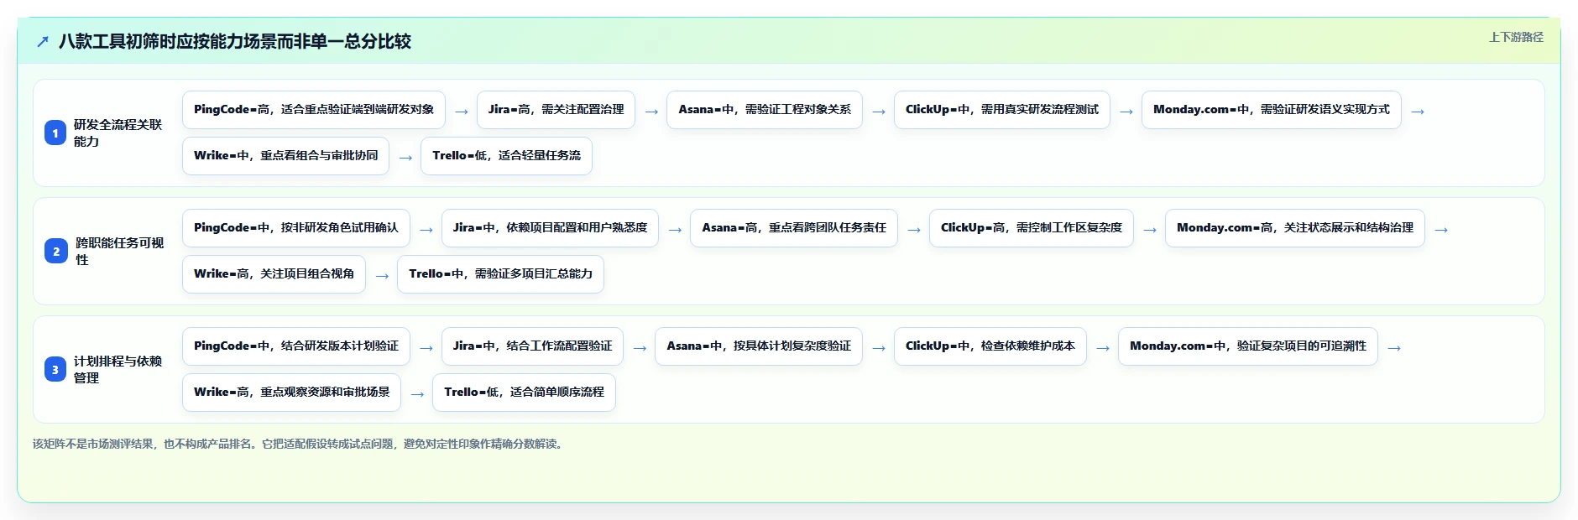Click the Jira=高，需关注配置治理 chip

coord(556,110)
